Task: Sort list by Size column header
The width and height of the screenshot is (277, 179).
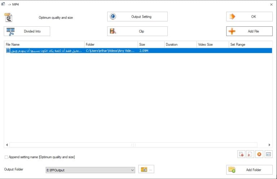Action: (151, 44)
